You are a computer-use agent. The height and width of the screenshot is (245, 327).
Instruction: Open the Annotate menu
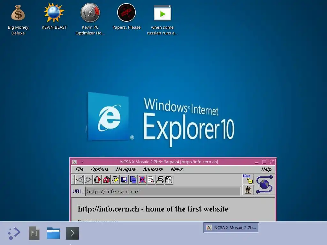pos(153,169)
